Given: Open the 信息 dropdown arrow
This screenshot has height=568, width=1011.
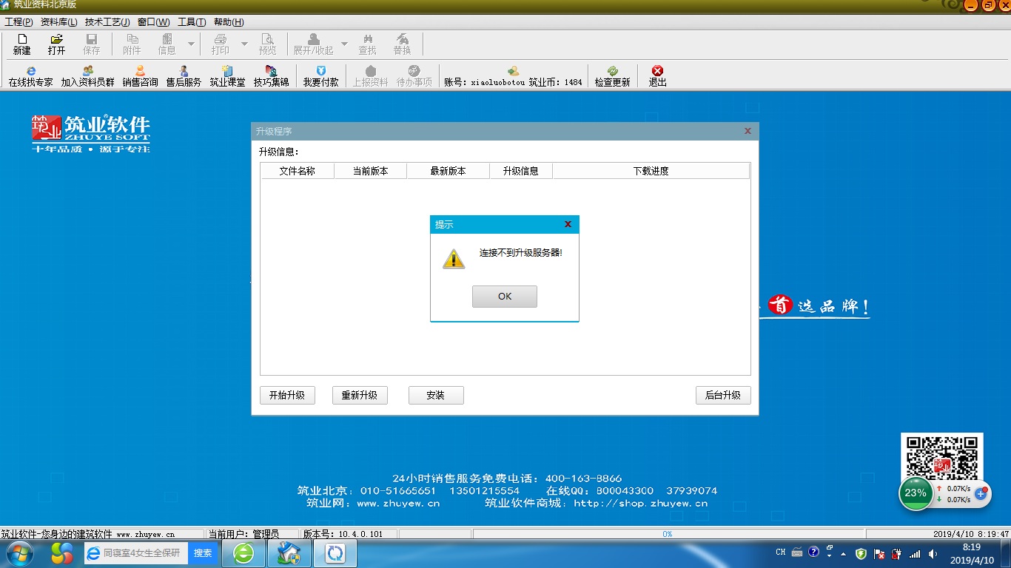Looking at the screenshot, I should (191, 44).
